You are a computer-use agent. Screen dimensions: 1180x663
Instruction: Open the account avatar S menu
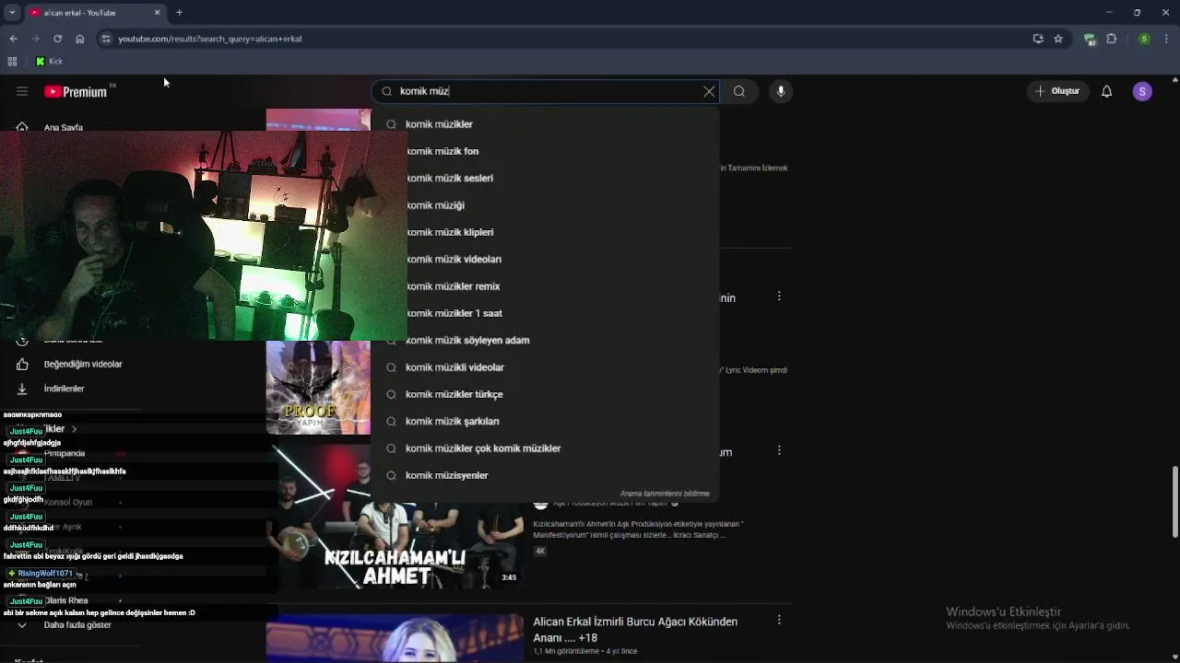pos(1142,91)
